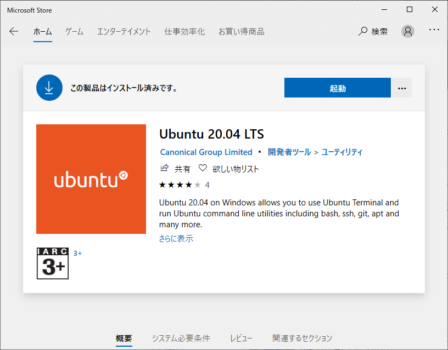Close the Microsoft Store window
This screenshot has height=350, width=448.
tap(435, 10)
